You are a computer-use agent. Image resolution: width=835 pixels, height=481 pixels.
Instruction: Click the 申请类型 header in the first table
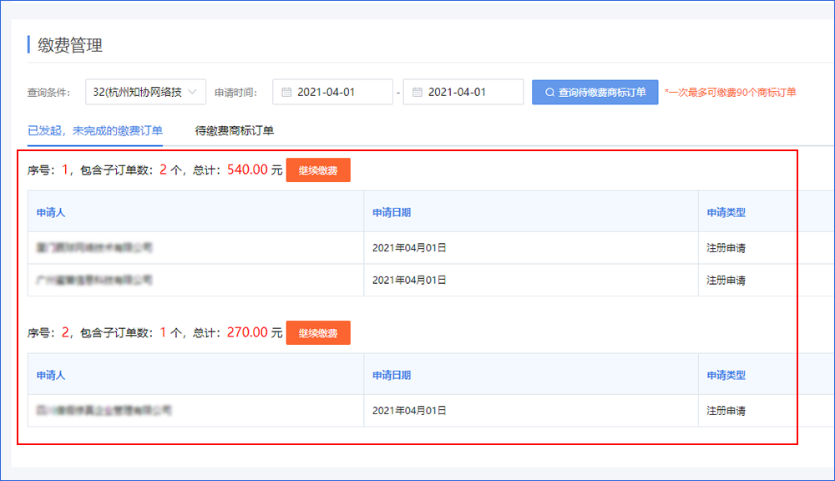(726, 212)
